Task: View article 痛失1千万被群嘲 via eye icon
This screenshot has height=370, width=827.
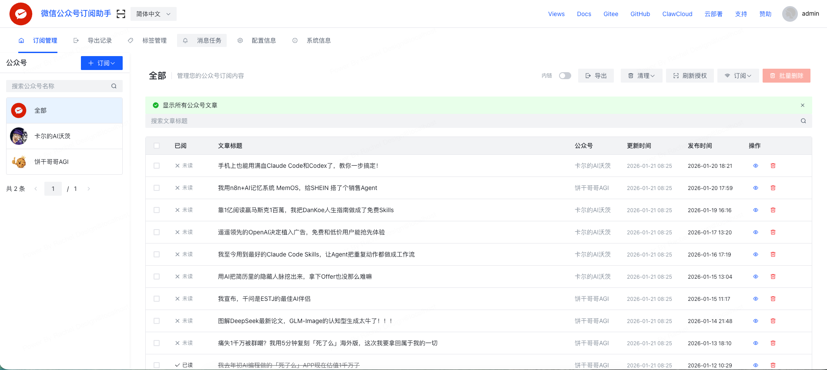Action: 756,343
